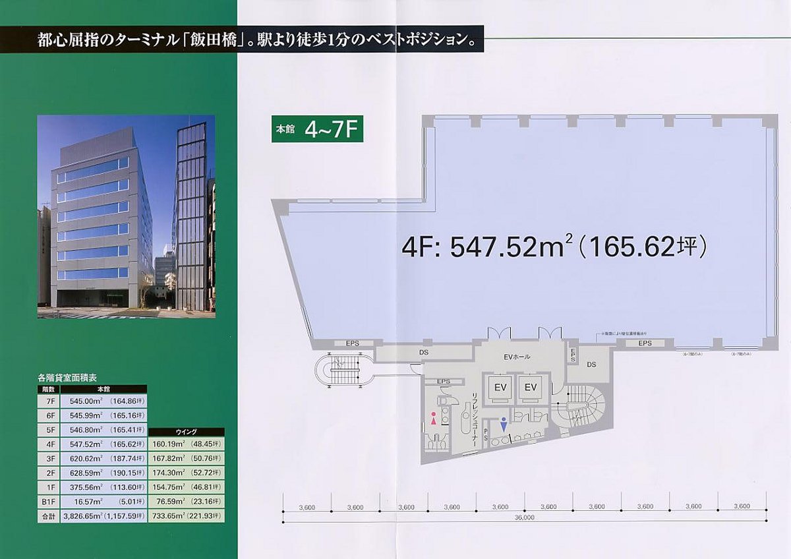Click the 4F: 547.52m² area text
Image resolution: width=791 pixels, height=559 pixels.
tap(554, 248)
